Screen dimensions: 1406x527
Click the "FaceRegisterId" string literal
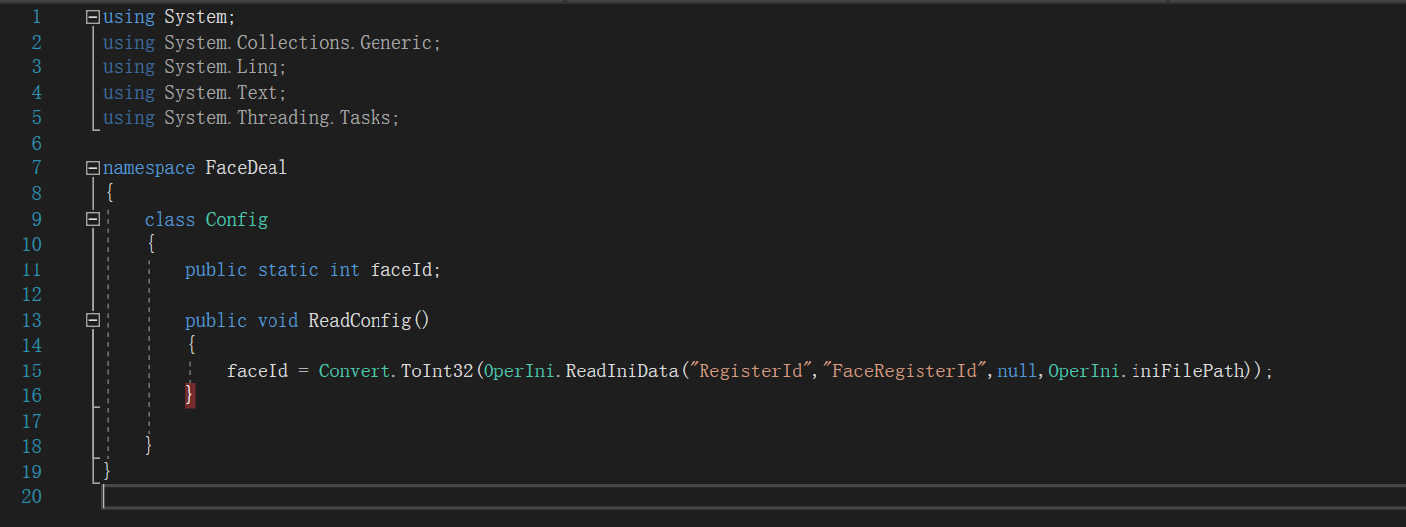tap(906, 370)
